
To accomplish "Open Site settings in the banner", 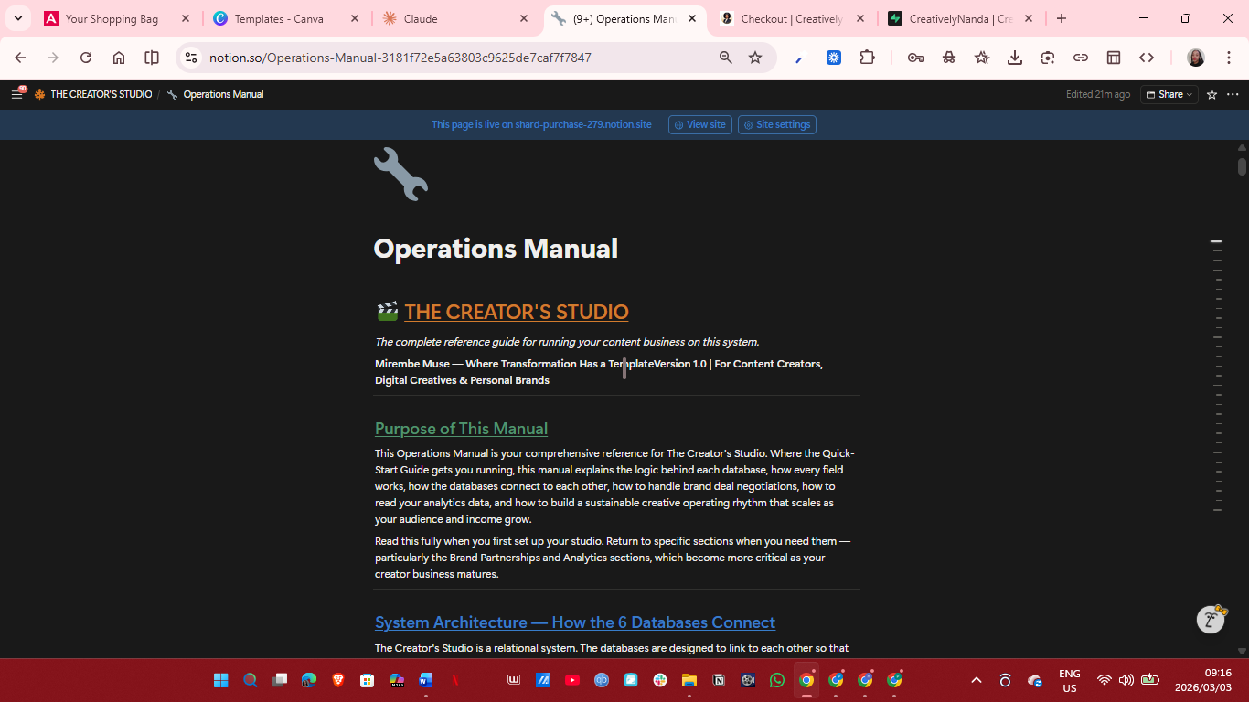I will pos(776,124).
